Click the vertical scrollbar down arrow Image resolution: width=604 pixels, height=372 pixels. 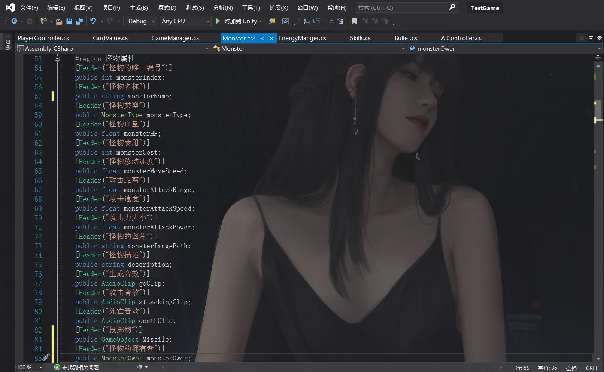tap(598, 358)
